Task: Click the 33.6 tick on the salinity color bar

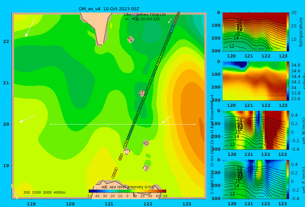Action: click(x=296, y=99)
